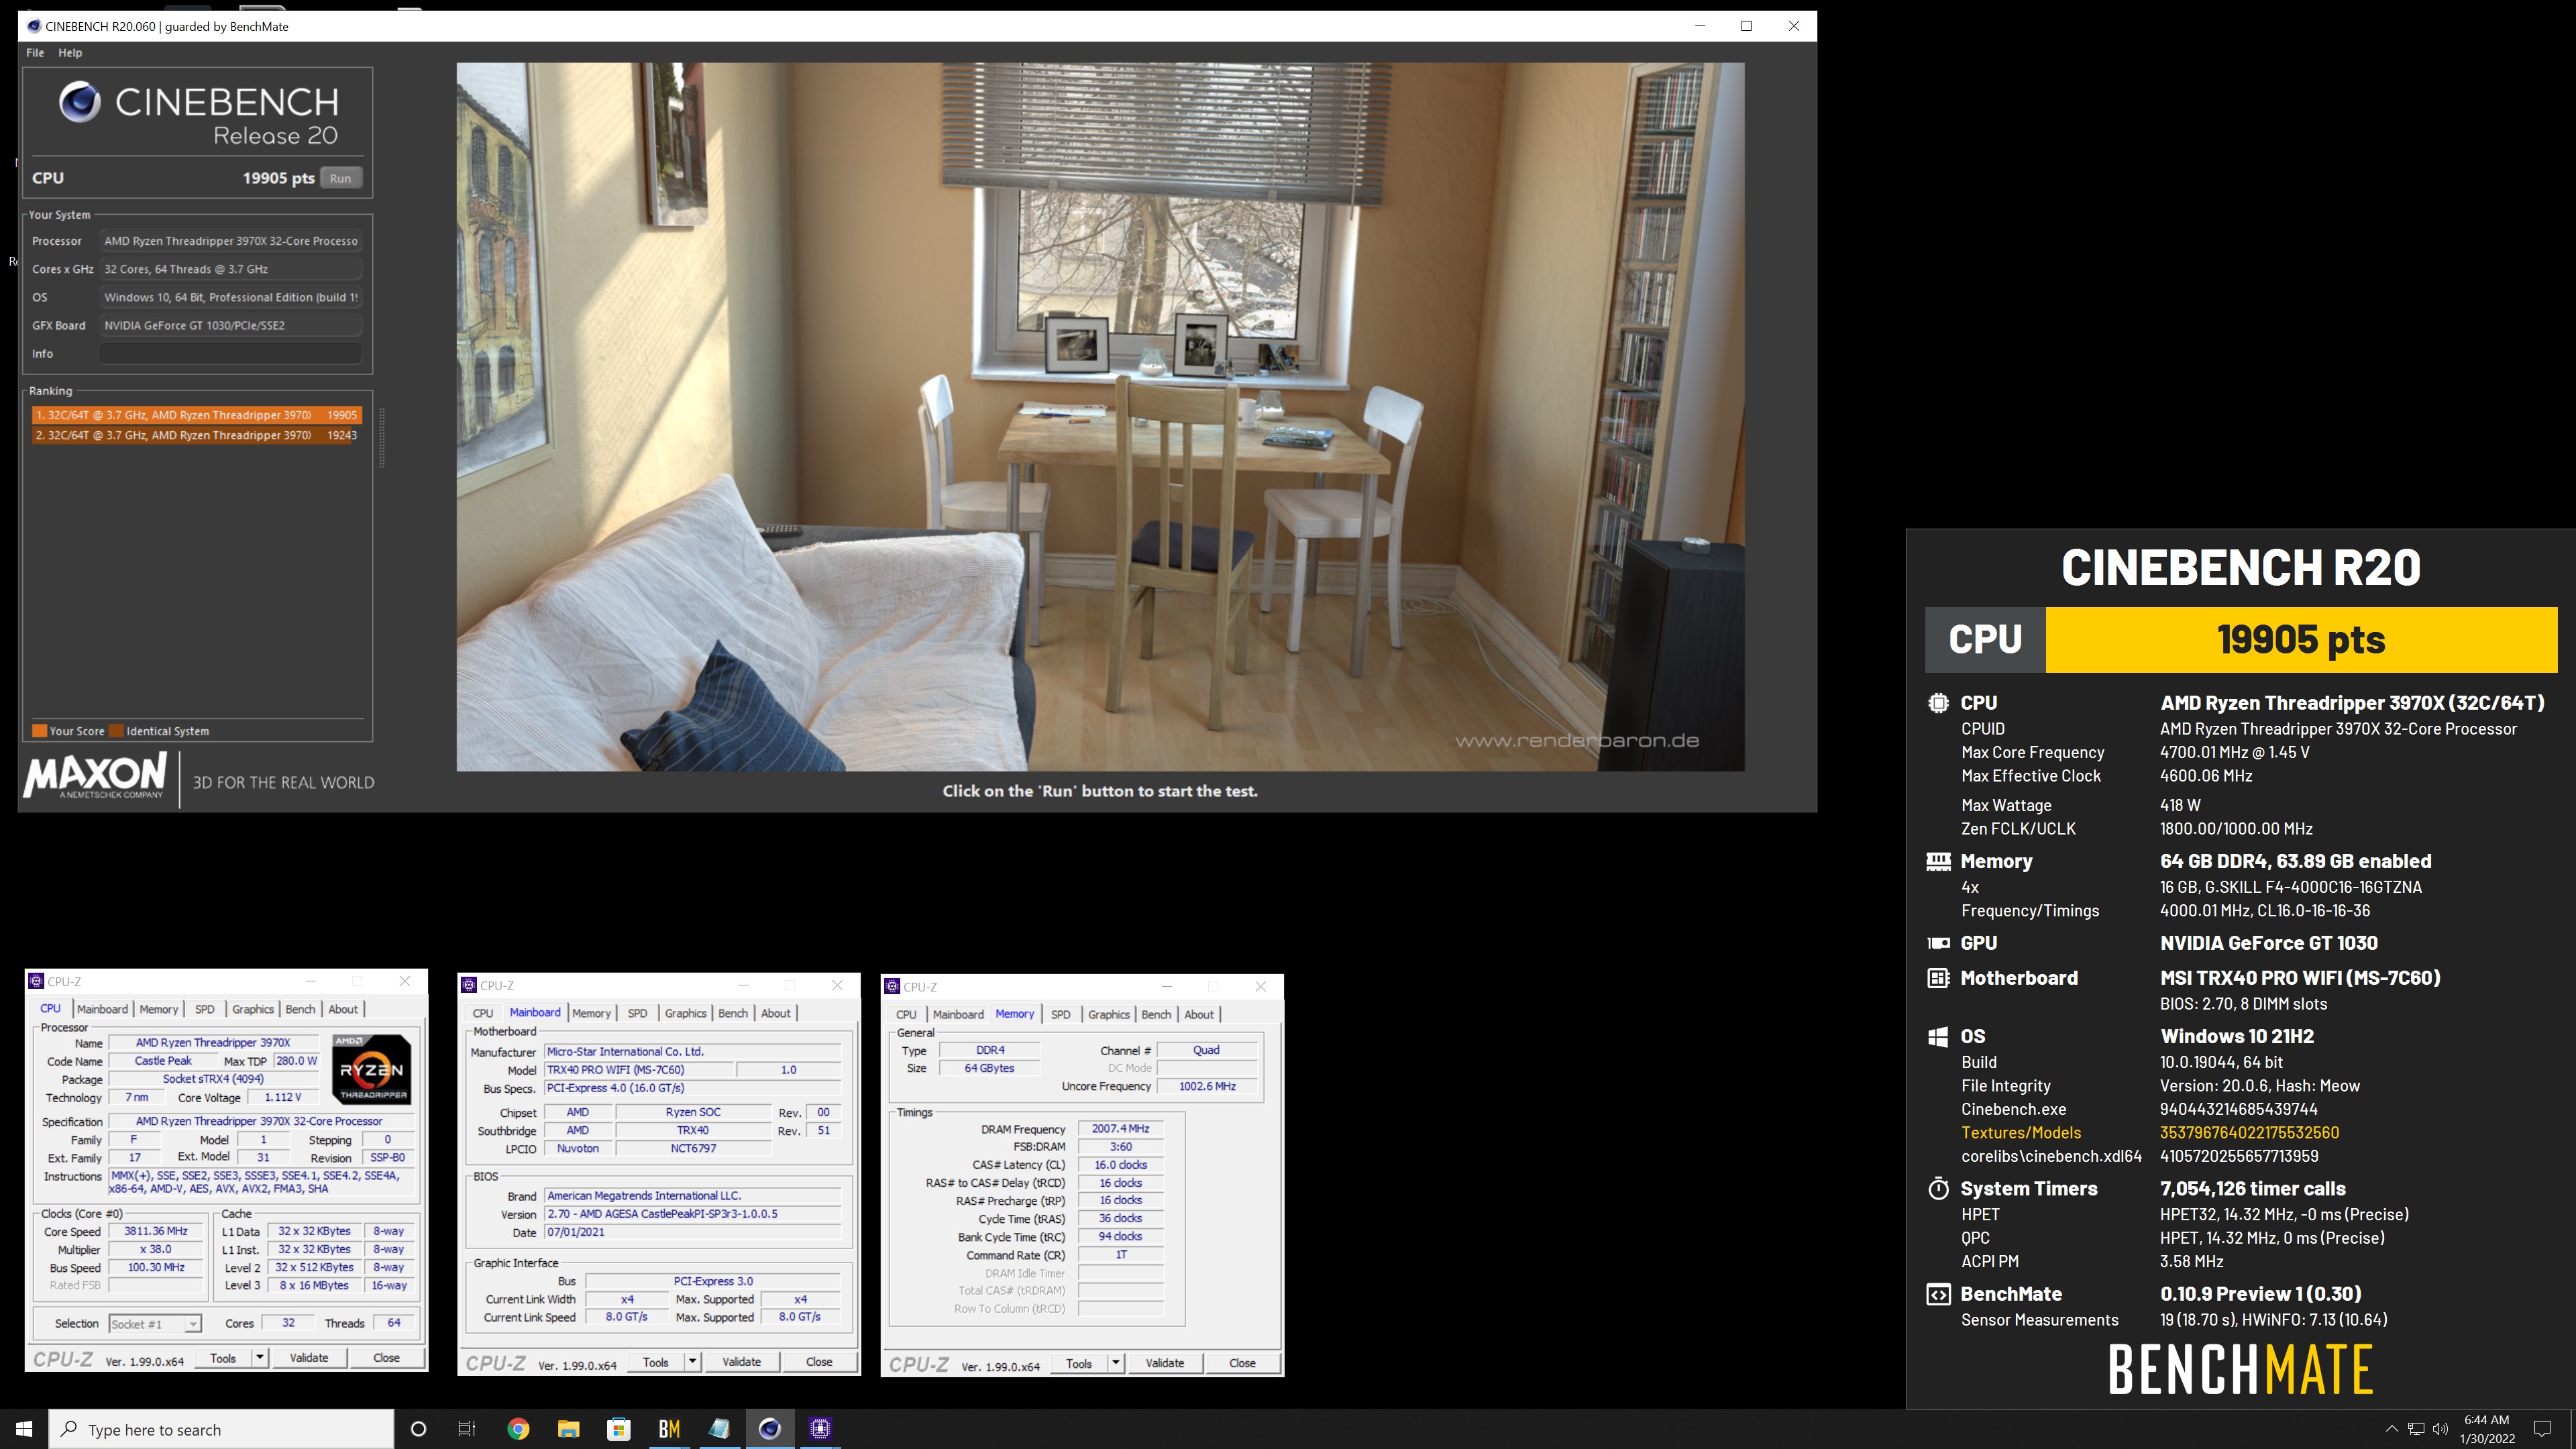The width and height of the screenshot is (2576, 1449).
Task: Click the taskbar search box
Action: tap(221, 1429)
